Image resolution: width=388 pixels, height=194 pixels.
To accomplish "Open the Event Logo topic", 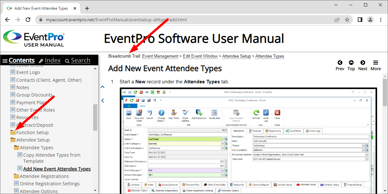I will [x=28, y=72].
